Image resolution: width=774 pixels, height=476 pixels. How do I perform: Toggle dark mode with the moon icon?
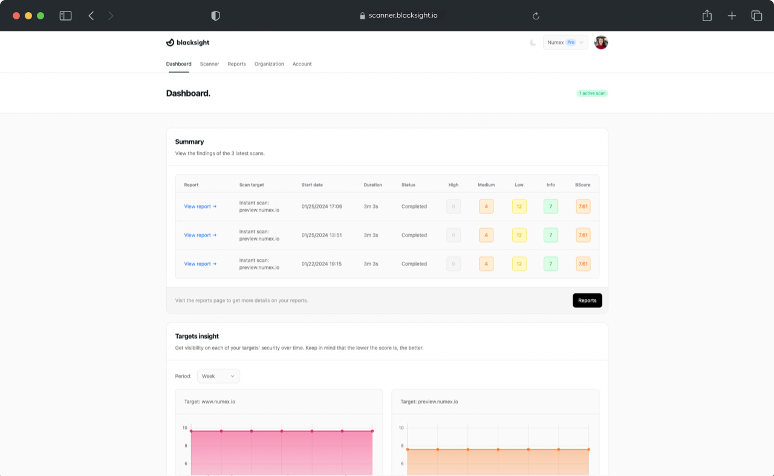533,42
